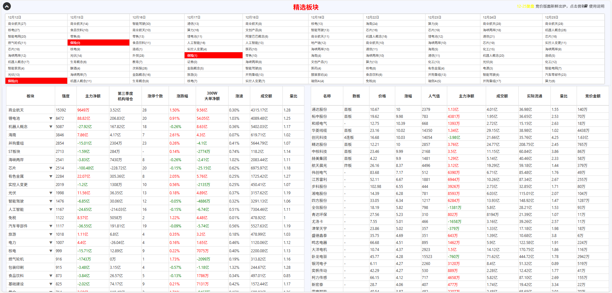The width and height of the screenshot is (612, 293).
Task: Open the 有色金属 row dropdown triangle
Action: click(51, 176)
